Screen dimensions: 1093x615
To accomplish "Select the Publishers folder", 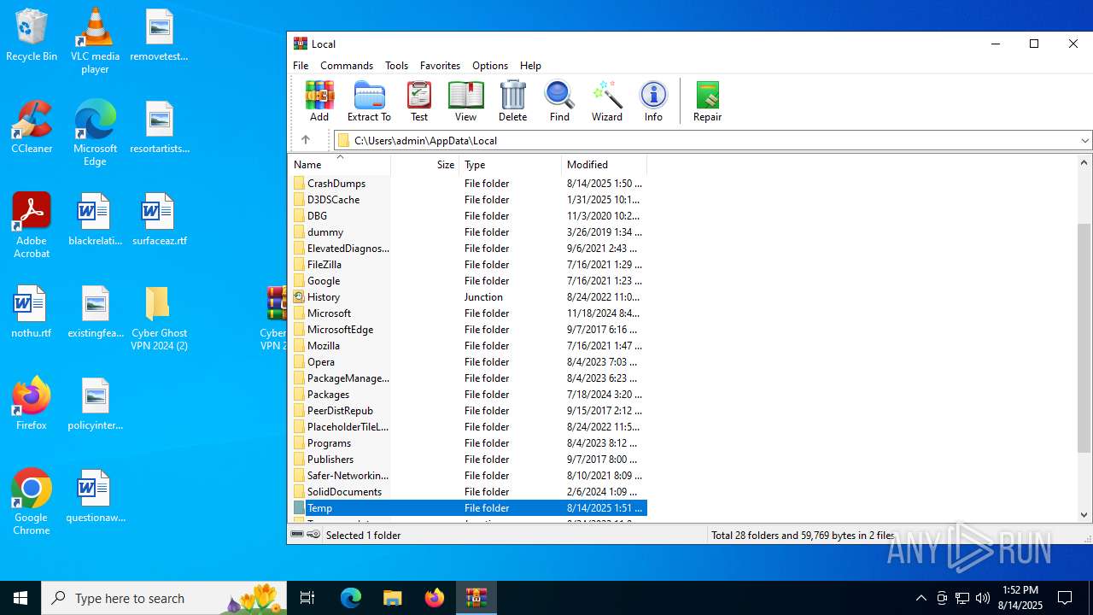I will coord(468,460).
